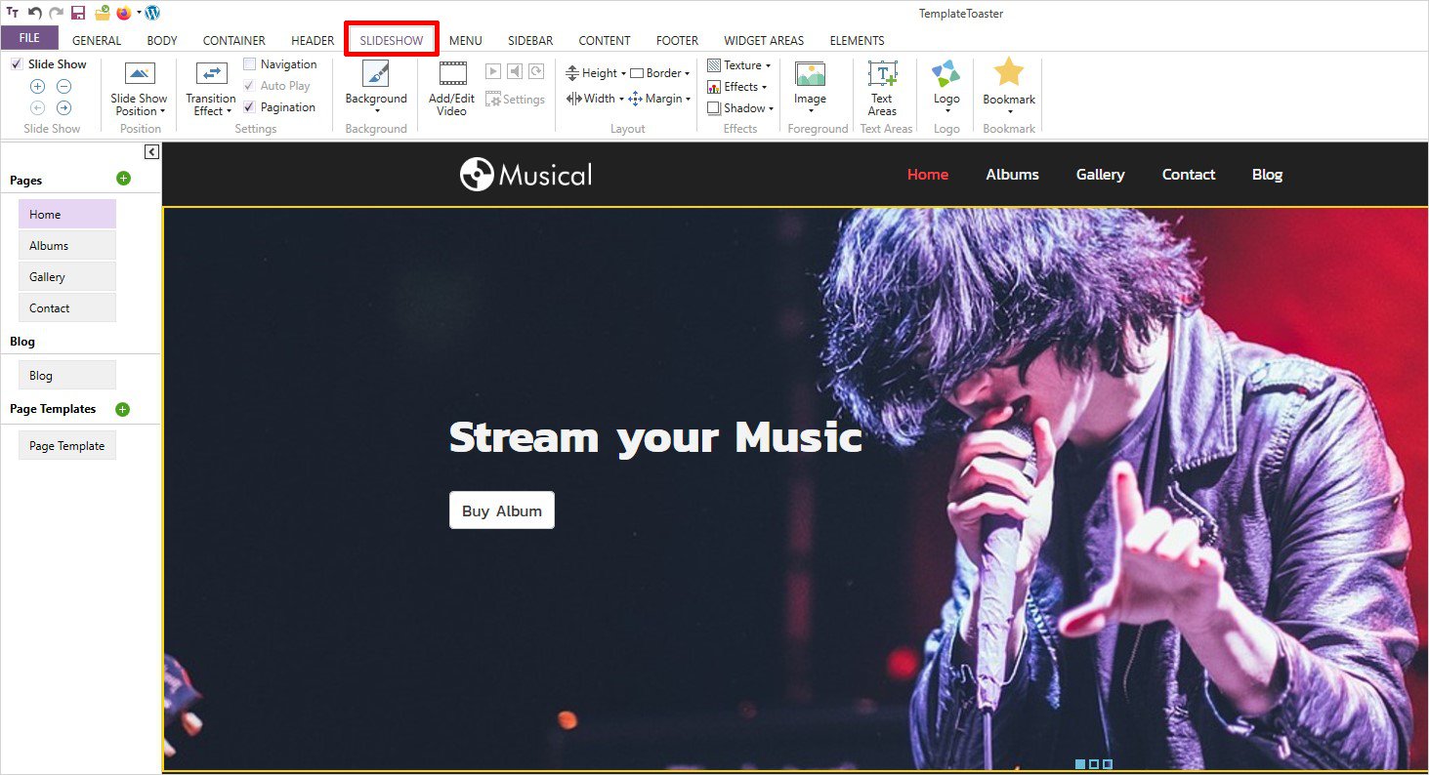The height and width of the screenshot is (775, 1429).
Task: Collapse the left Pages panel
Action: 151,151
